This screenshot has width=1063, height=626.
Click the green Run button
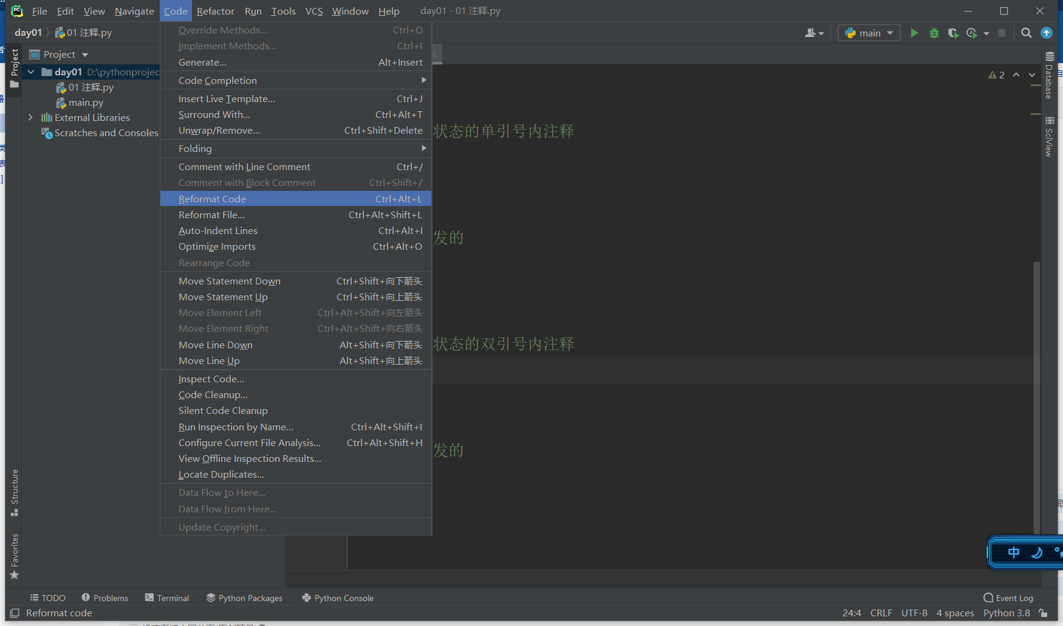pos(914,33)
